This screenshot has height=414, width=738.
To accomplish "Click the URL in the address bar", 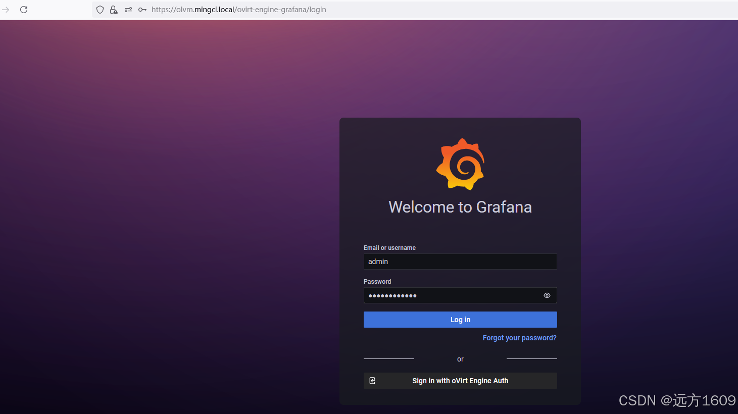I will (x=239, y=10).
